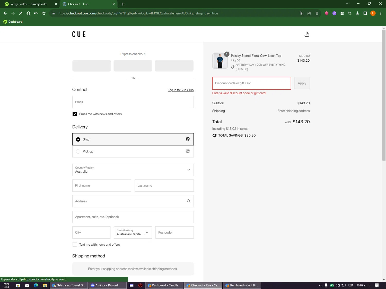This screenshot has height=289, width=386.
Task: Close the Checkout - Cue tab
Action: coord(114,4)
